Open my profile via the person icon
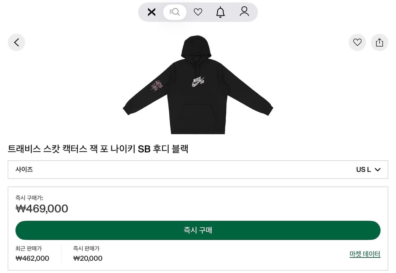The height and width of the screenshot is (273, 396). 244,12
